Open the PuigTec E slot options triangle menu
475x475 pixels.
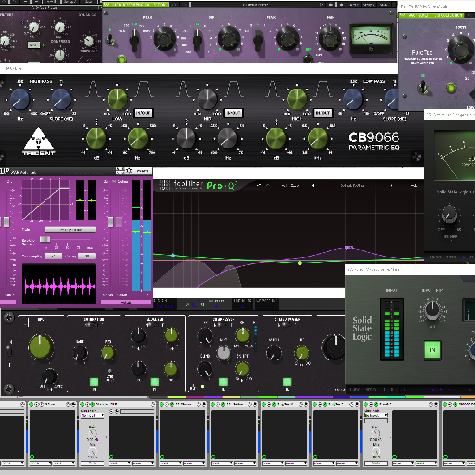click(x=320, y=404)
